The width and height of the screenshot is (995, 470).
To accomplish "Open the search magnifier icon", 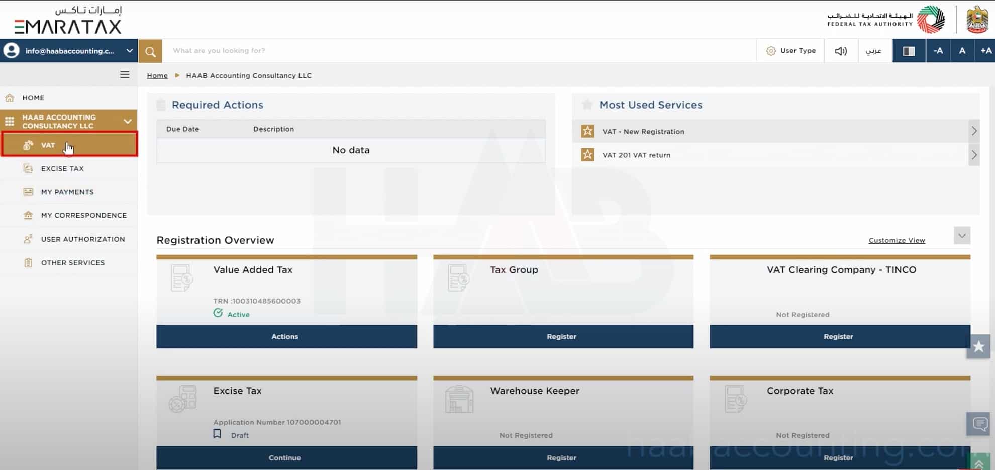I will coord(150,51).
